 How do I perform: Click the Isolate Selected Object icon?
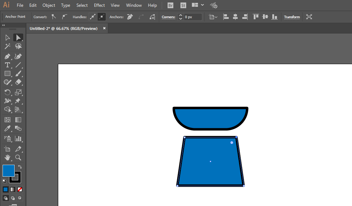point(309,17)
